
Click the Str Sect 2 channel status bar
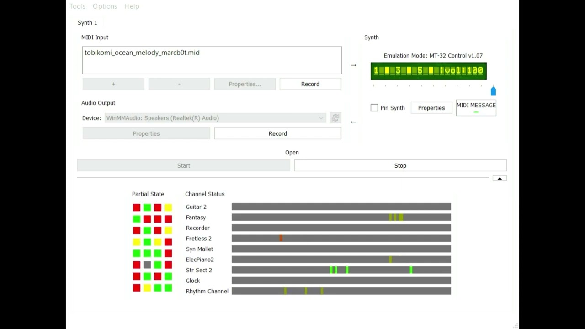(341, 270)
